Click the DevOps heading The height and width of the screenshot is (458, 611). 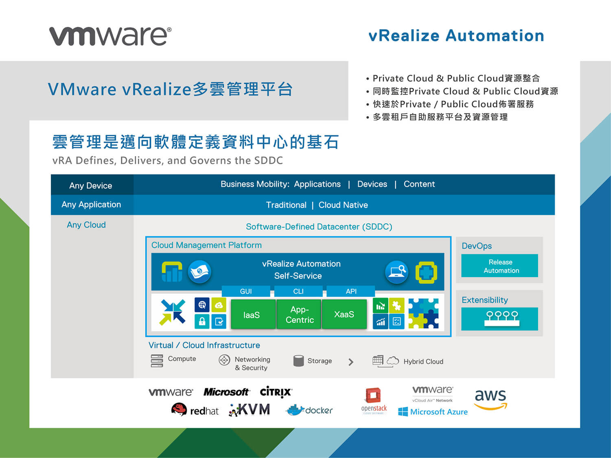coord(477,246)
